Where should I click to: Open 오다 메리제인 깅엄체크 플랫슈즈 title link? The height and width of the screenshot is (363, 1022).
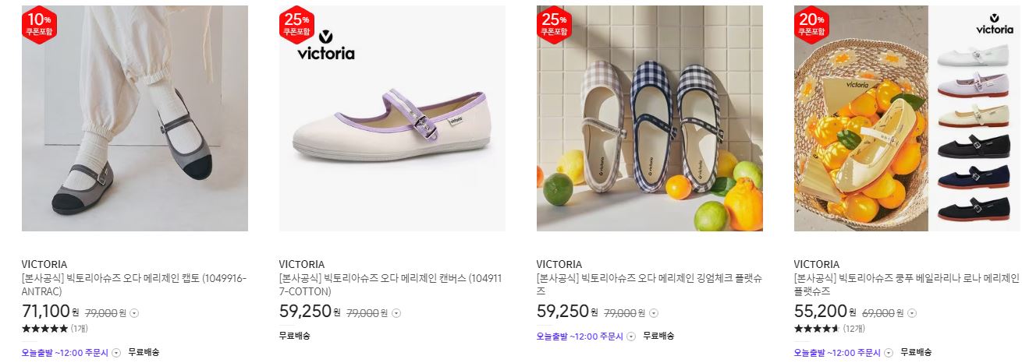tap(649, 285)
